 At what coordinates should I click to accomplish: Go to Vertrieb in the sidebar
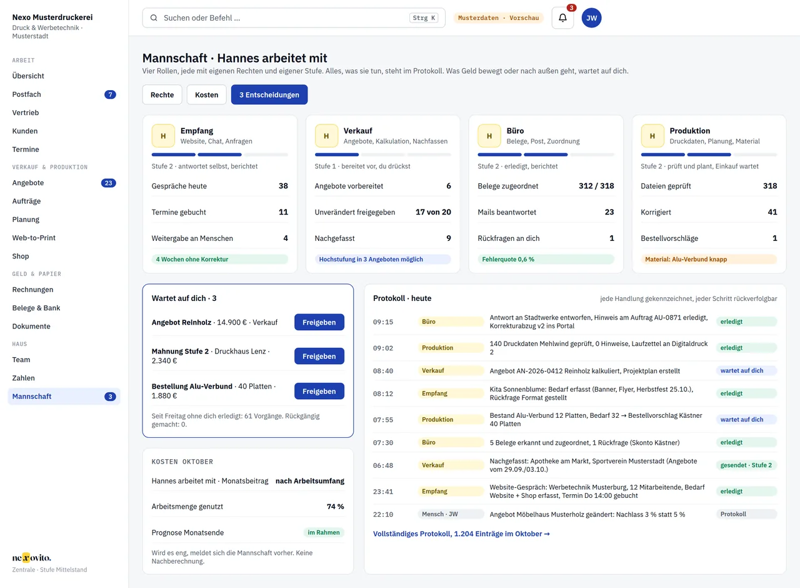(x=64, y=113)
